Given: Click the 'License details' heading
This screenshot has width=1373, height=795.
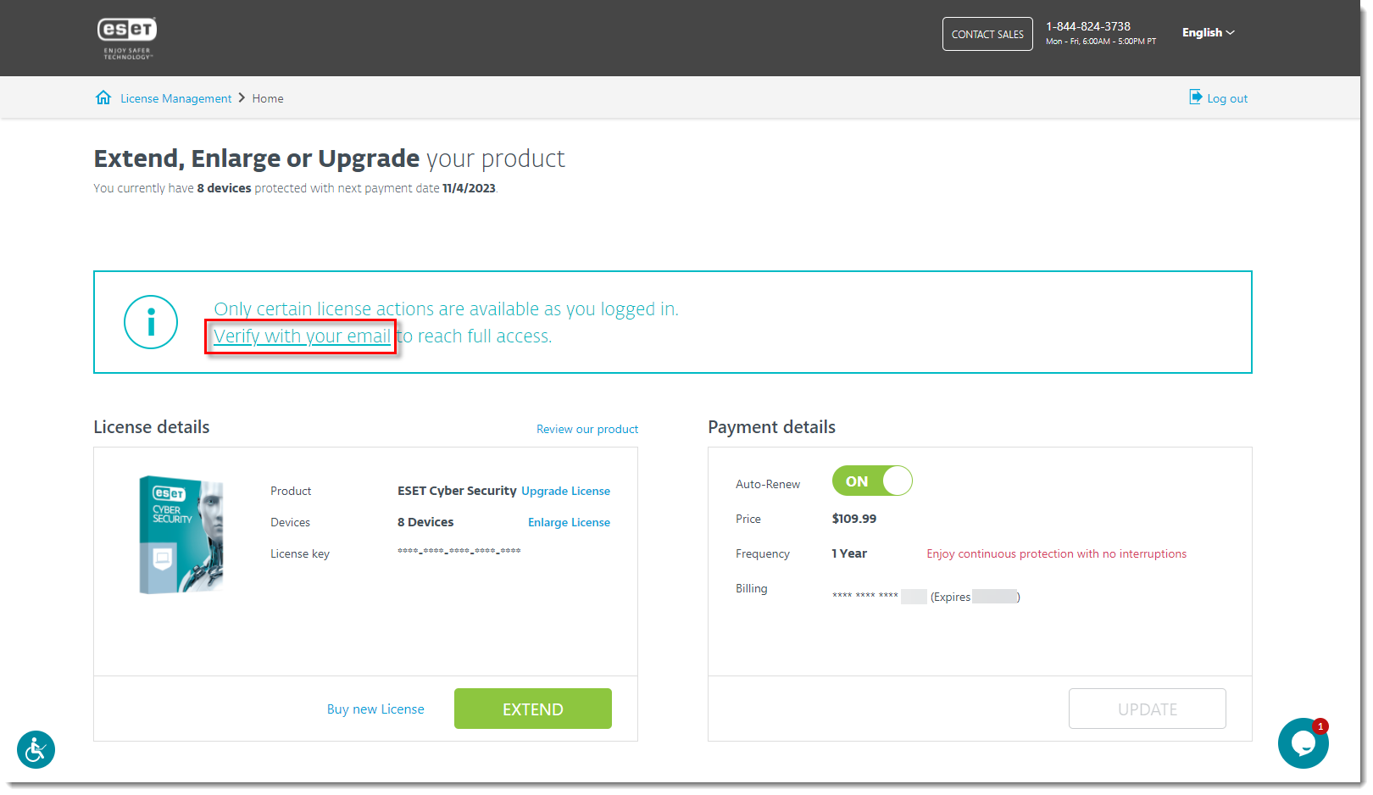Looking at the screenshot, I should pyautogui.click(x=152, y=427).
